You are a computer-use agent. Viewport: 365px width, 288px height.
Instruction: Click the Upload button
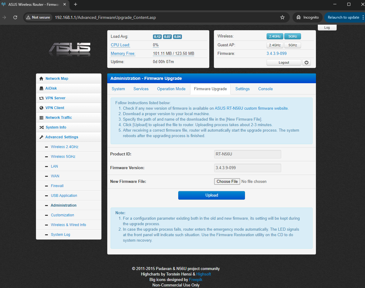211,195
